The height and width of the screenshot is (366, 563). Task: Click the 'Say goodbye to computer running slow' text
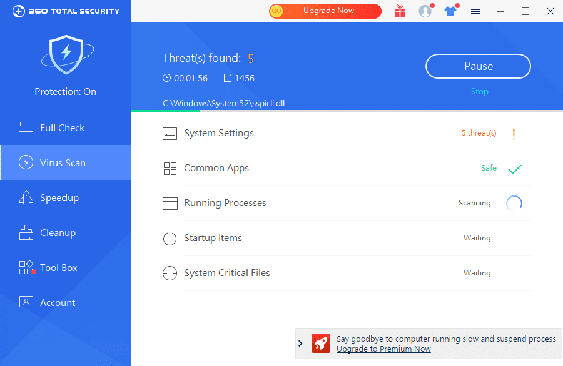(x=446, y=339)
